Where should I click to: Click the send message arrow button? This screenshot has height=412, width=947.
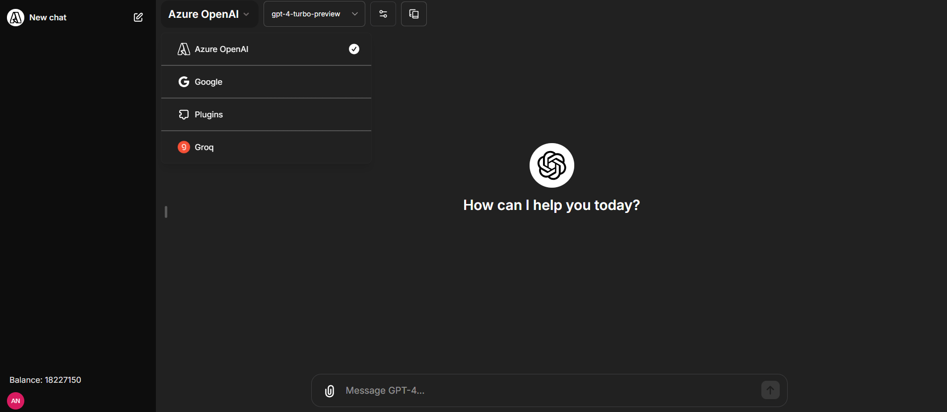tap(770, 390)
